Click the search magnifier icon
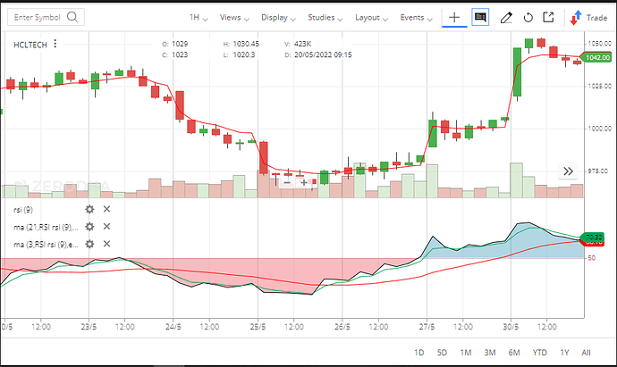Viewport: 617px width, 367px height. 72,17
